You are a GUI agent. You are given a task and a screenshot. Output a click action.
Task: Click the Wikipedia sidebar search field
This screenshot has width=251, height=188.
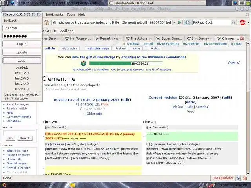[x=19, y=133]
